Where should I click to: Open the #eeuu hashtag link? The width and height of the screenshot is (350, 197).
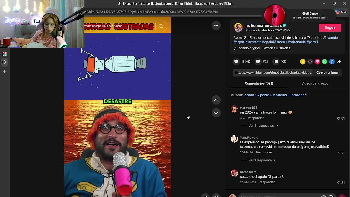click(282, 42)
